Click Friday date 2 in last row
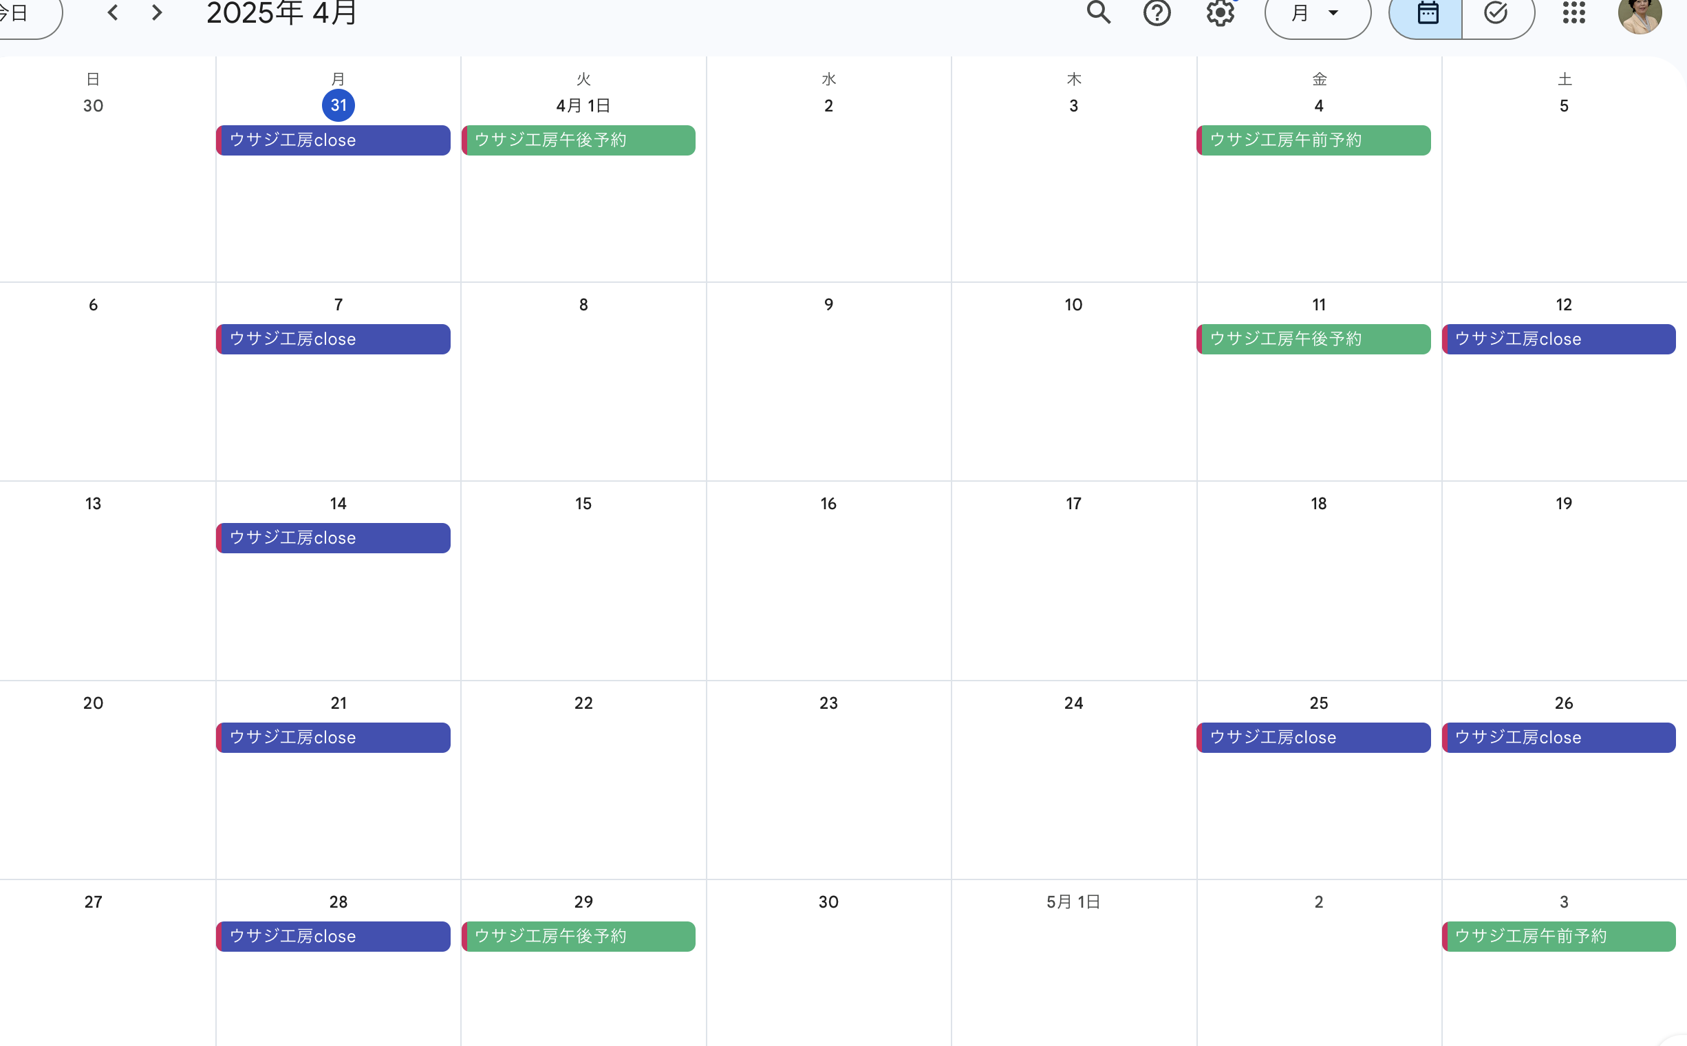 click(1318, 902)
